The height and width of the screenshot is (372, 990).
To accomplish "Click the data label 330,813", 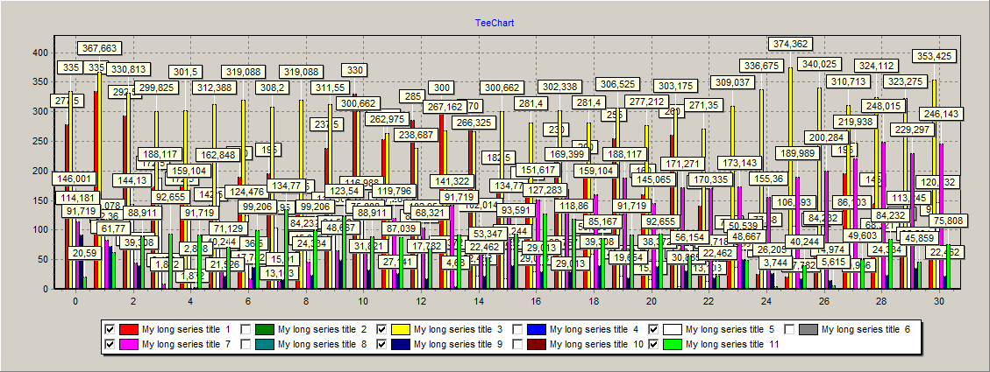I will click(x=128, y=69).
